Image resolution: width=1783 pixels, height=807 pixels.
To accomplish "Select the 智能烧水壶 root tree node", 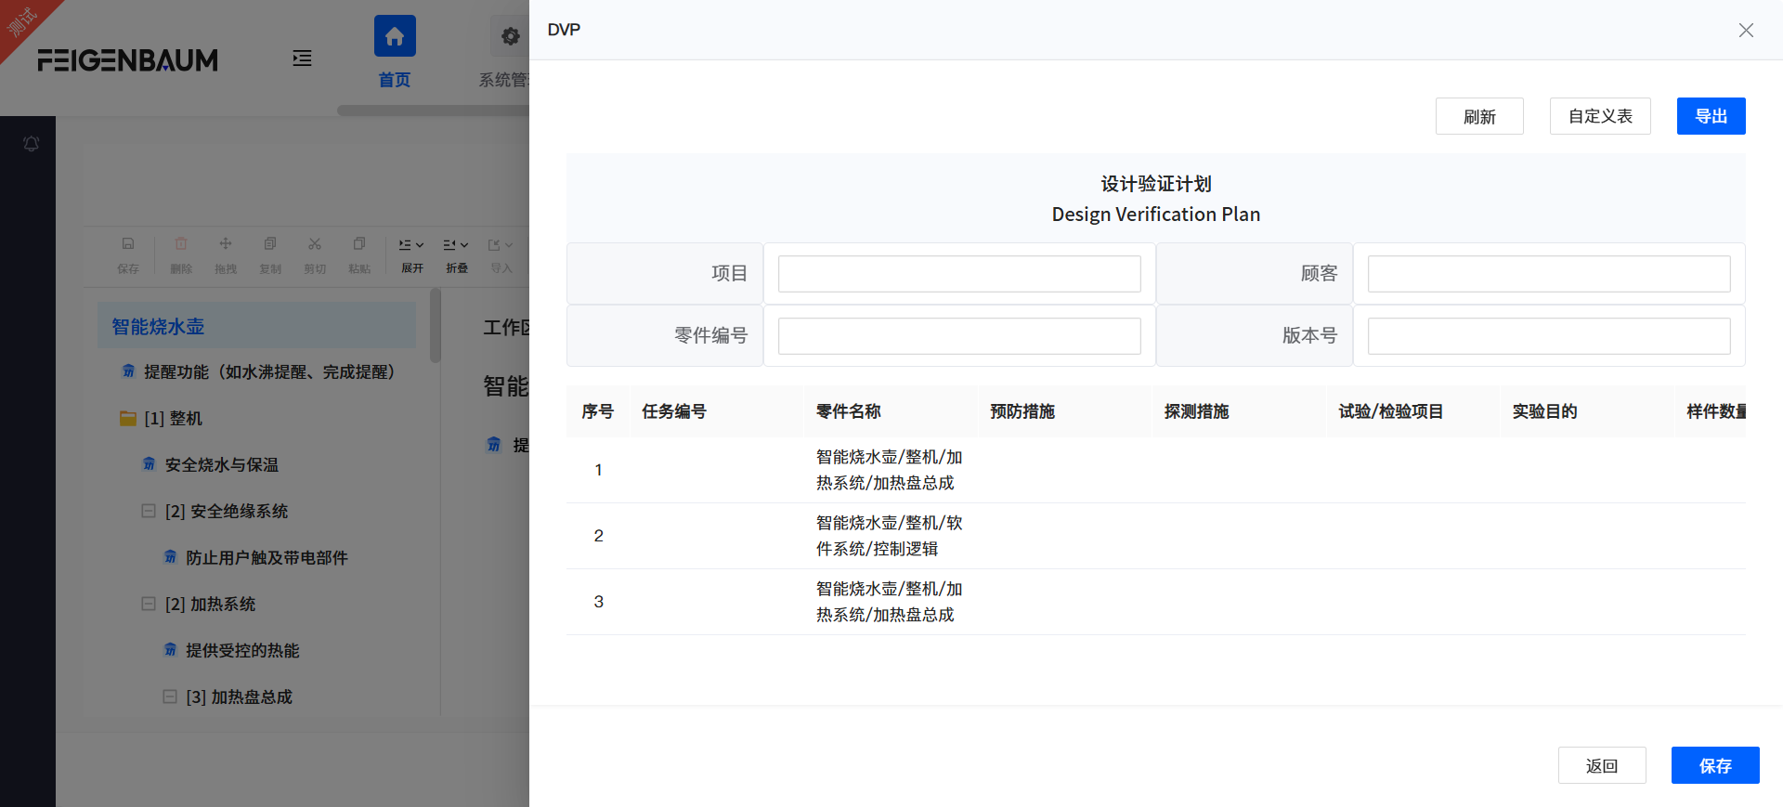I will 257,326.
